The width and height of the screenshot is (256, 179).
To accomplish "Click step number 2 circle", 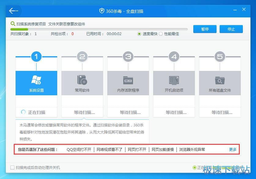I will [x=82, y=57].
